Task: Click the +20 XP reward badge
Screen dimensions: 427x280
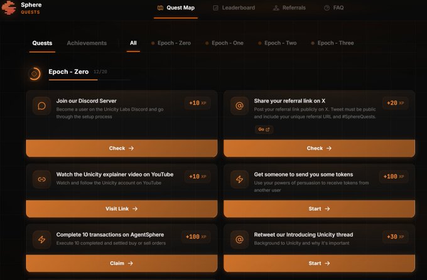Action: tap(395, 103)
